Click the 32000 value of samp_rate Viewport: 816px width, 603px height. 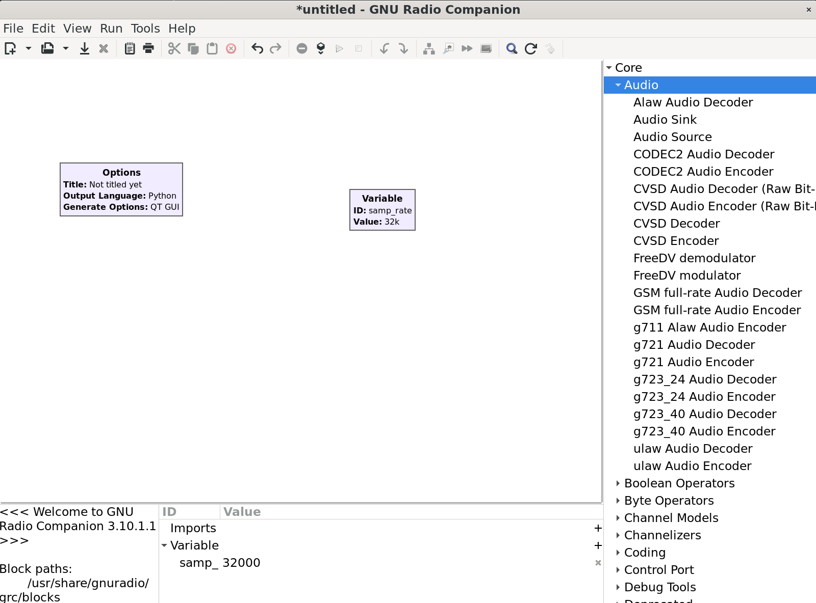click(241, 563)
